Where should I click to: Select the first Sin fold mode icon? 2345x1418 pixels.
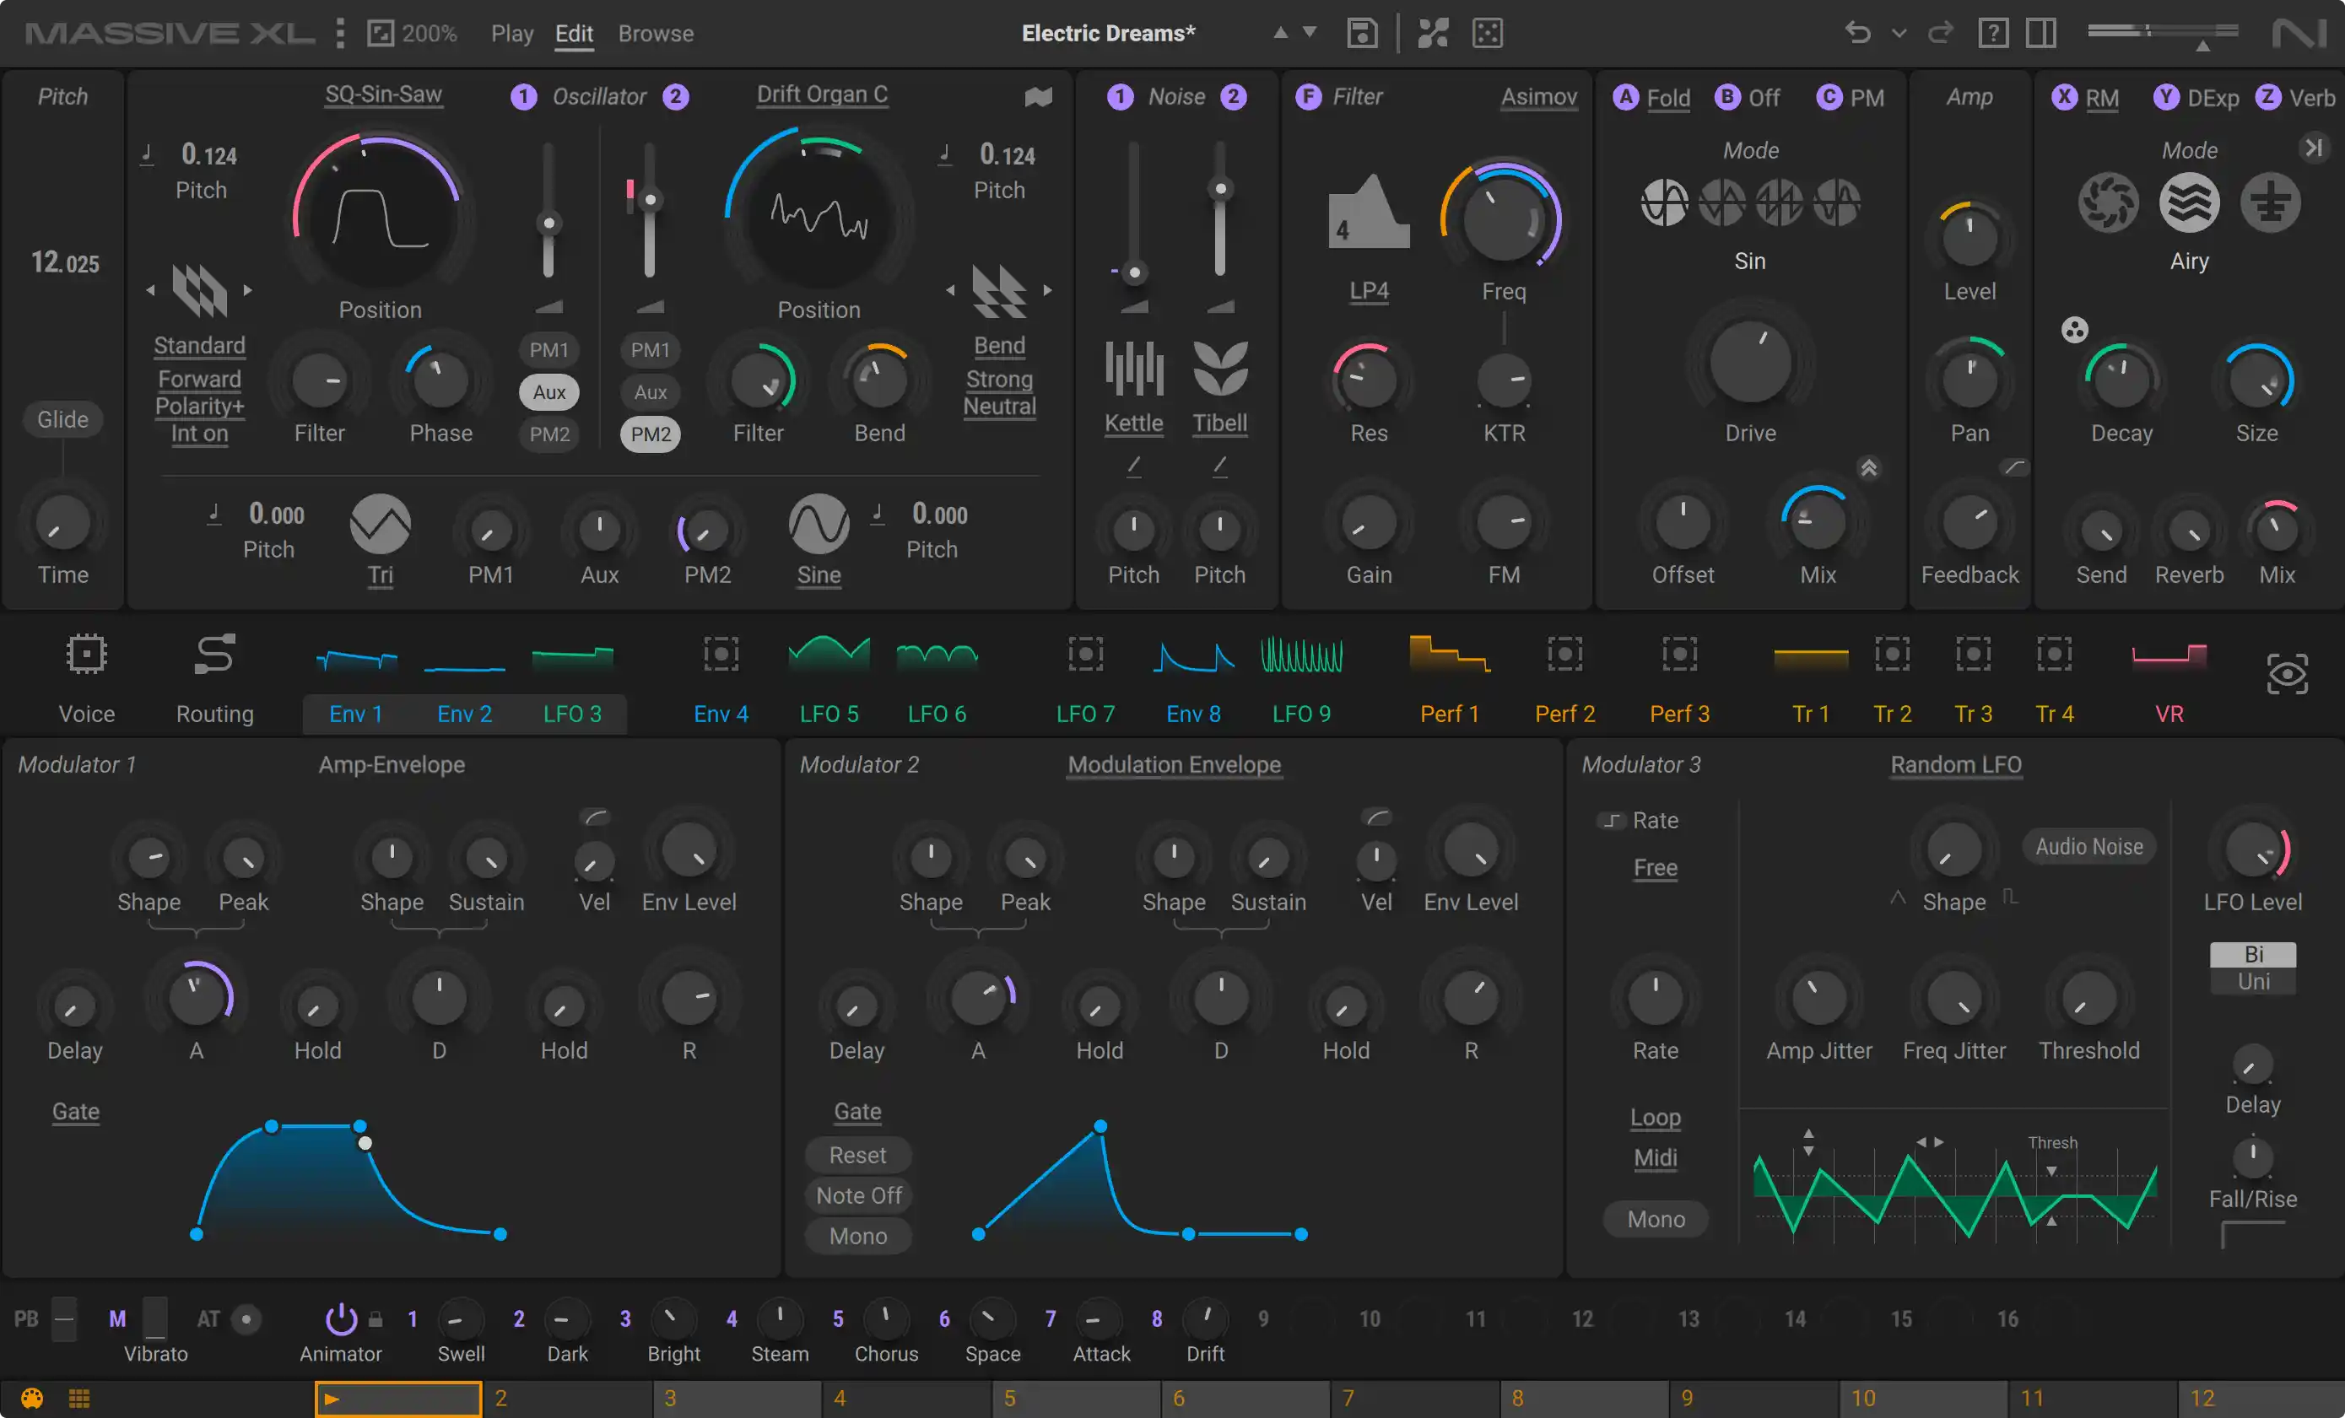pos(1665,202)
